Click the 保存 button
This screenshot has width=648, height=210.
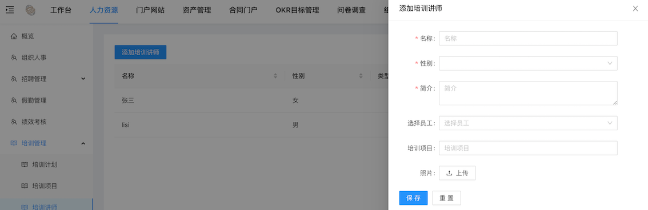[x=413, y=198]
